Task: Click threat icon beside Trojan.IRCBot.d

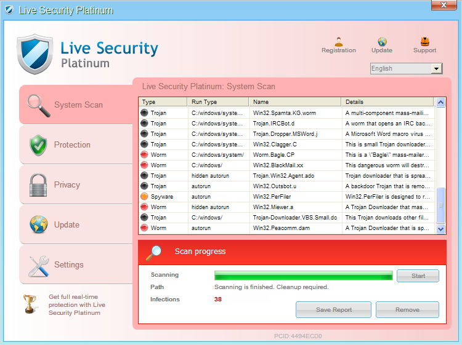Action: (144, 123)
